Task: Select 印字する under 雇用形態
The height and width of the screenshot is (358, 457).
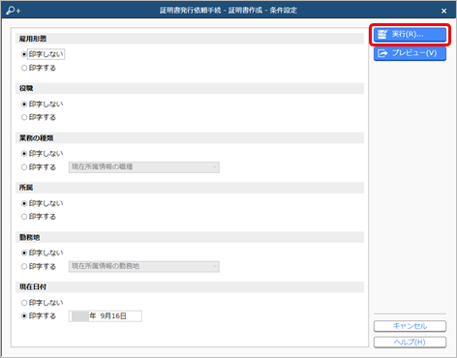Action: click(39, 68)
